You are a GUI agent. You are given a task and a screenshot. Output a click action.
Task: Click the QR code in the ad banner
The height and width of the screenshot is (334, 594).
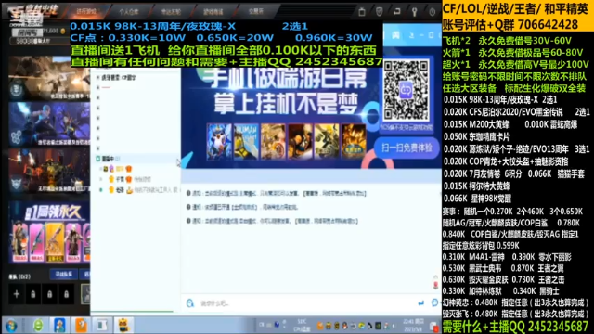(x=406, y=90)
